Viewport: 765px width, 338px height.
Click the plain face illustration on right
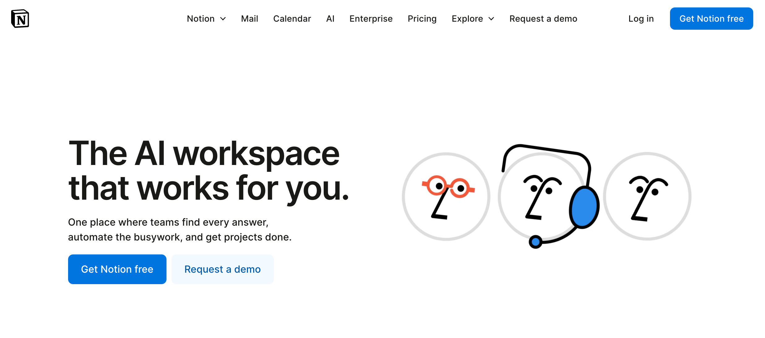click(x=647, y=196)
